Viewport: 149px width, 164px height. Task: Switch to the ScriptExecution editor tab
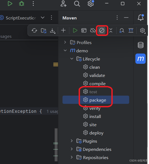pyautogui.click(x=21, y=18)
